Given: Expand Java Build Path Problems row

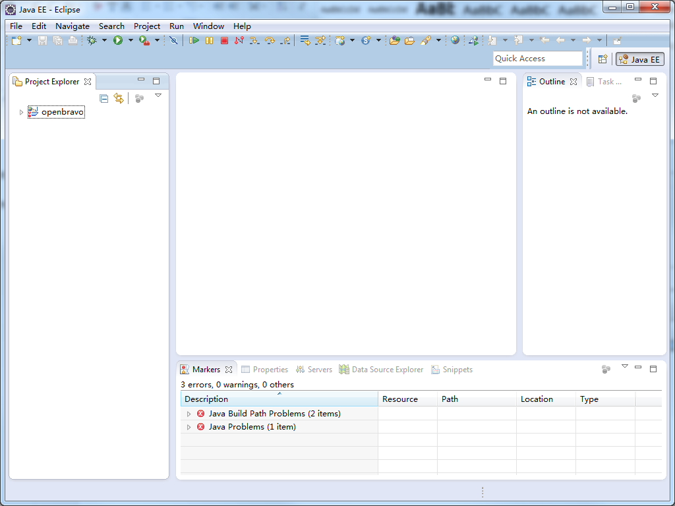Looking at the screenshot, I should (x=189, y=414).
